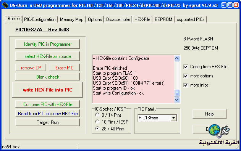Viewport: 241px width, 151px height.
Task: Toggle Config from HEX-File checkbox
Action: click(x=186, y=67)
